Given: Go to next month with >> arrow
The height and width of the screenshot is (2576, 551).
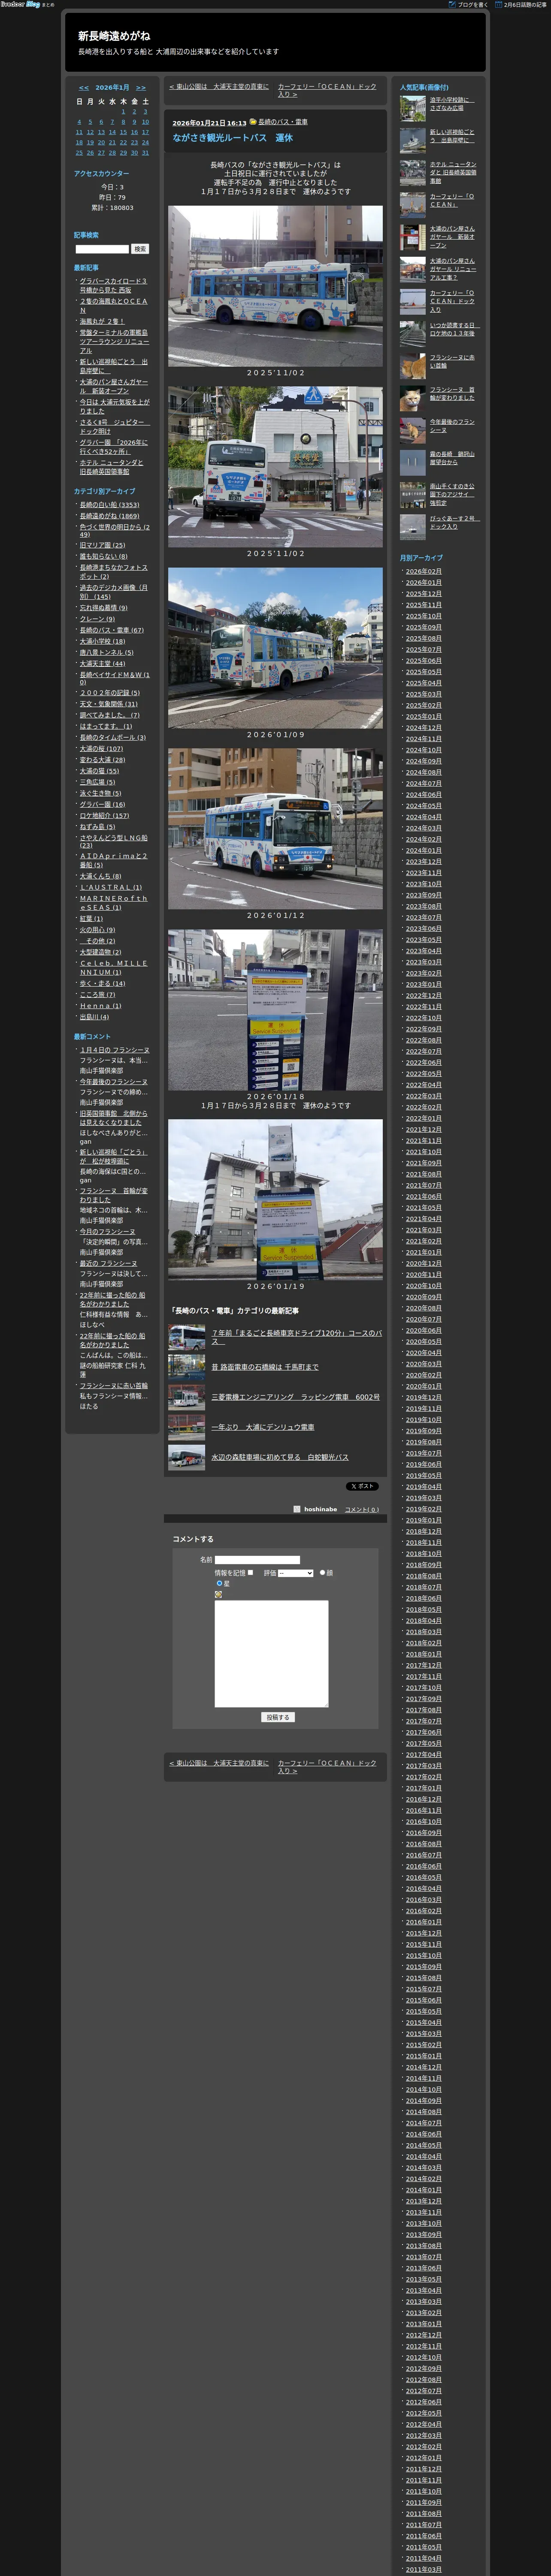Looking at the screenshot, I should 141,88.
